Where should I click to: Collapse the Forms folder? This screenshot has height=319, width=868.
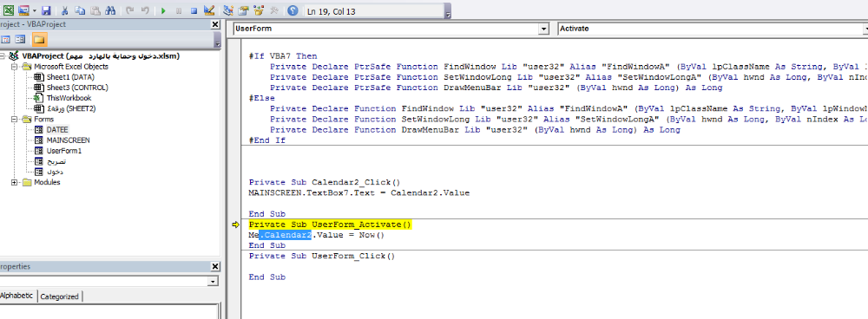pos(15,119)
